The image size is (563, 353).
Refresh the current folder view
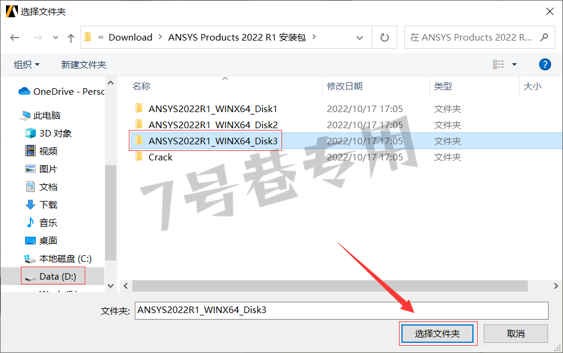point(384,38)
